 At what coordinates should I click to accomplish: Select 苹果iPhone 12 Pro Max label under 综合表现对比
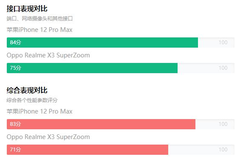pos(40,111)
